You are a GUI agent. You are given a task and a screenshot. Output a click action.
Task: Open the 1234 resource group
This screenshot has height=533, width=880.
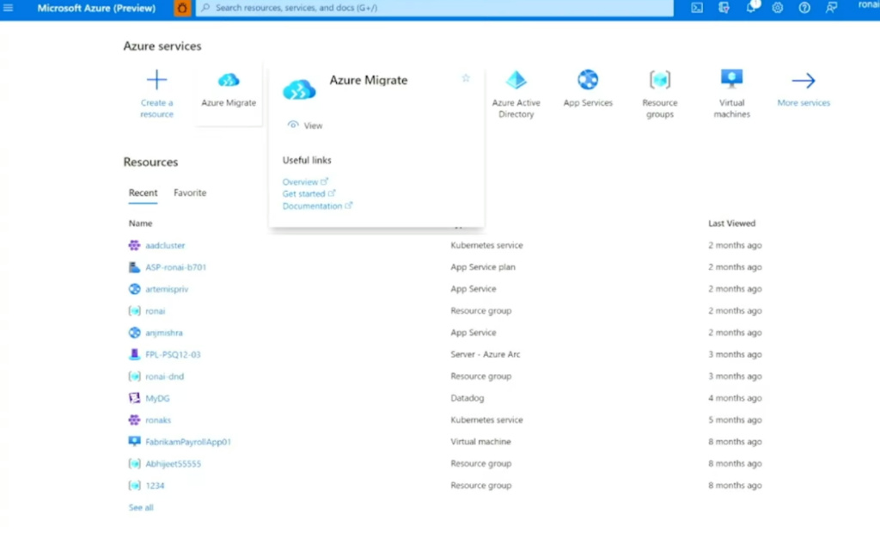pos(155,486)
